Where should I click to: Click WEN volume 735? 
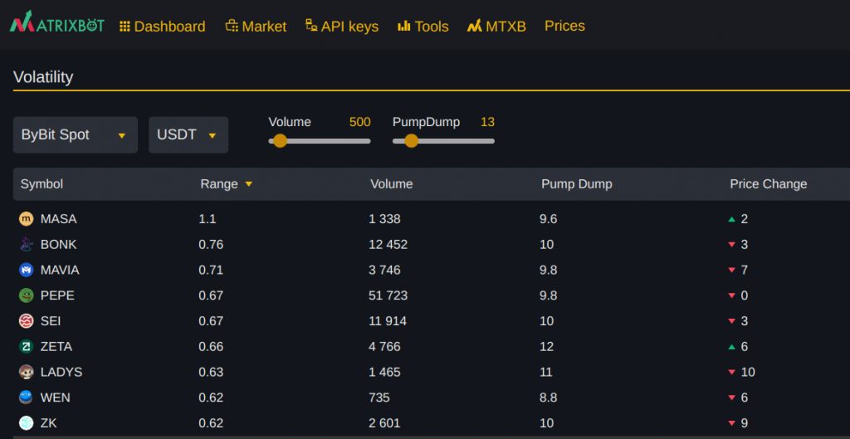[379, 398]
